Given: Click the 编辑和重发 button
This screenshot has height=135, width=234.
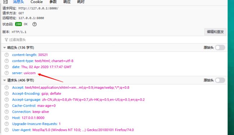Looking at the screenshot, I should tap(215, 32).
